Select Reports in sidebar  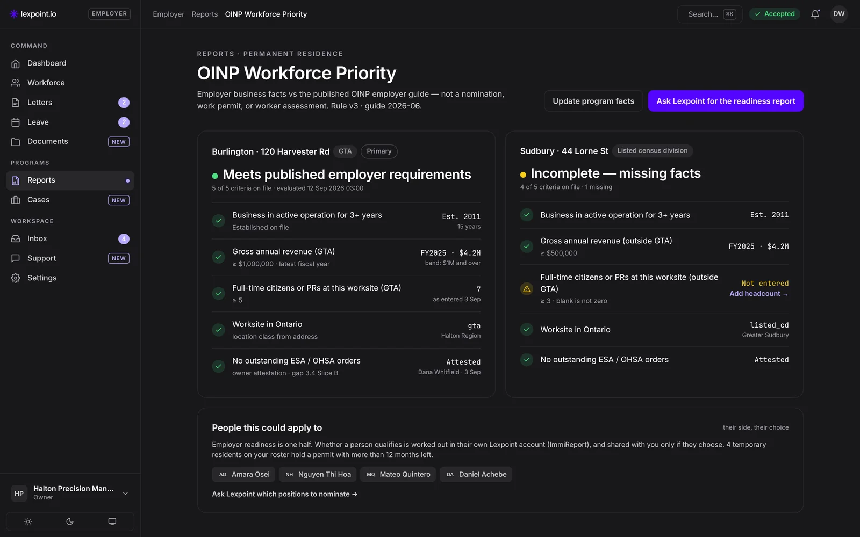(x=70, y=180)
